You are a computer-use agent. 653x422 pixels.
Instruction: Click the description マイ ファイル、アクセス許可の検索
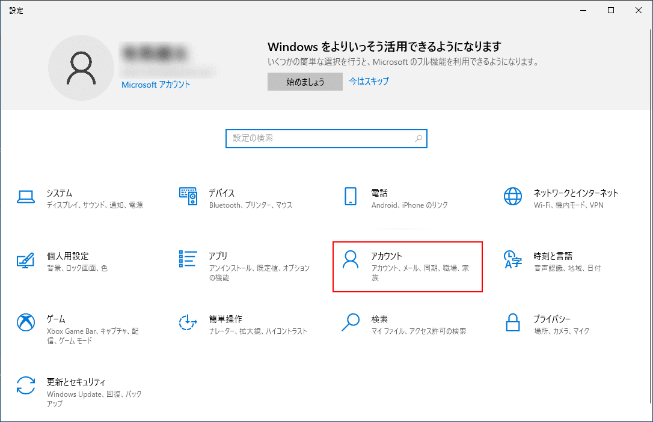tap(419, 331)
